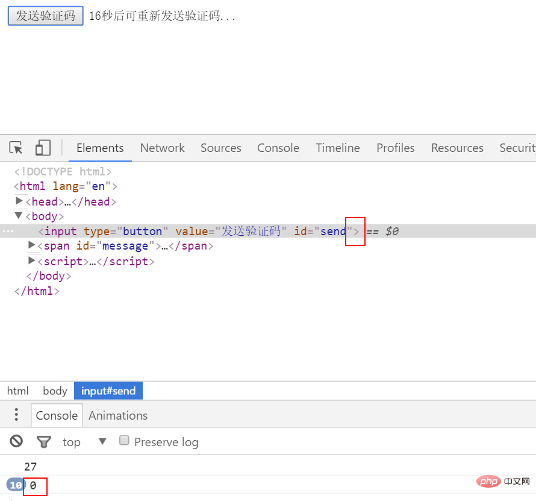The height and width of the screenshot is (501, 536).
Task: Click the console output 27
Action: [31, 467]
